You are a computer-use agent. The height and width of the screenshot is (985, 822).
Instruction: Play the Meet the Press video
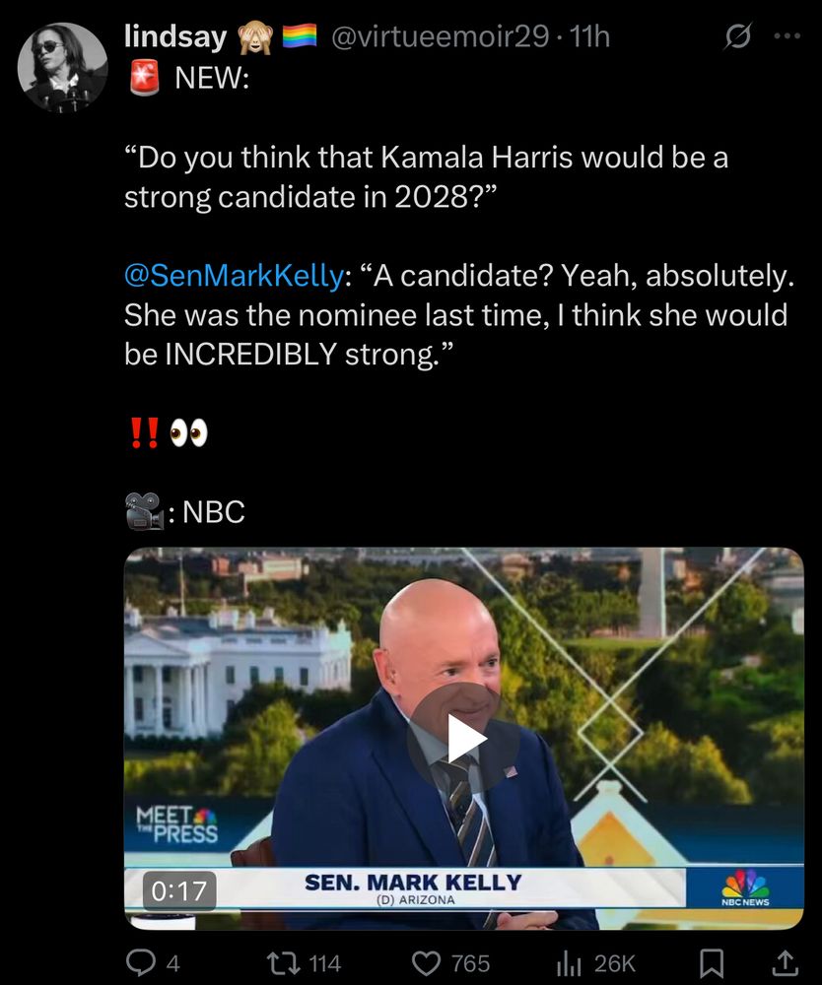pos(464,739)
